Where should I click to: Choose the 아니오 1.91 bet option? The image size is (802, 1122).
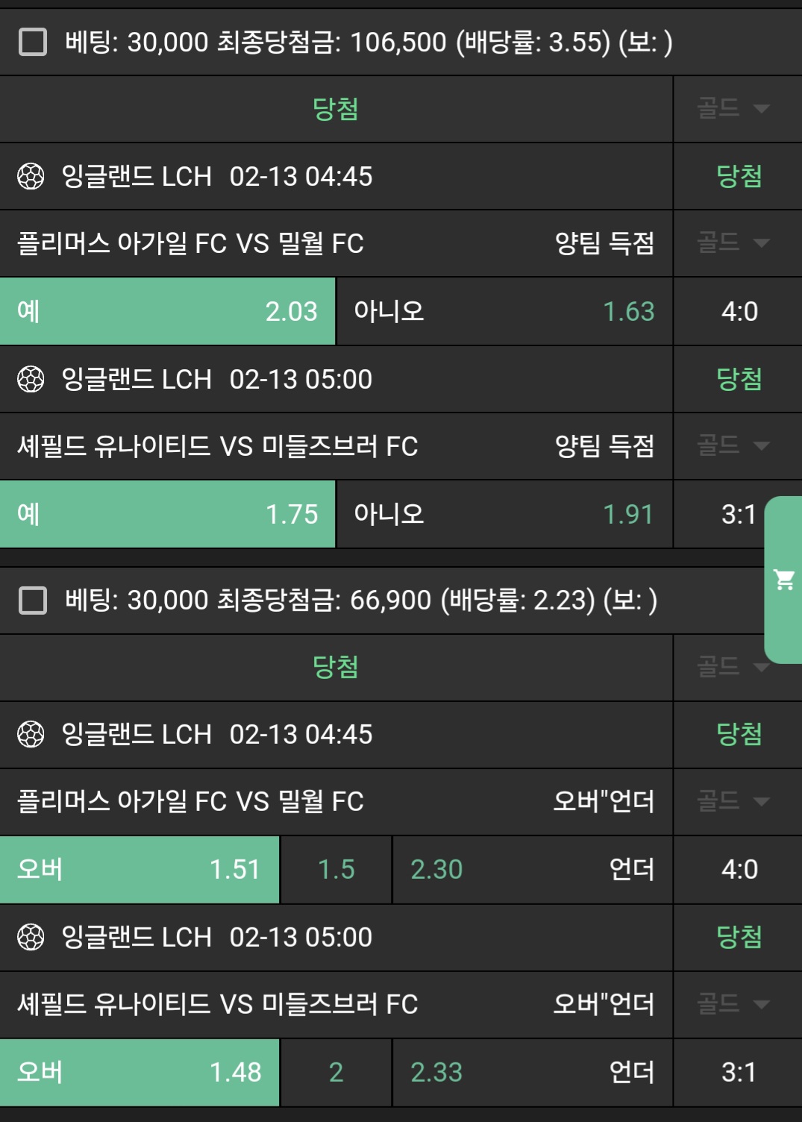coord(504,514)
